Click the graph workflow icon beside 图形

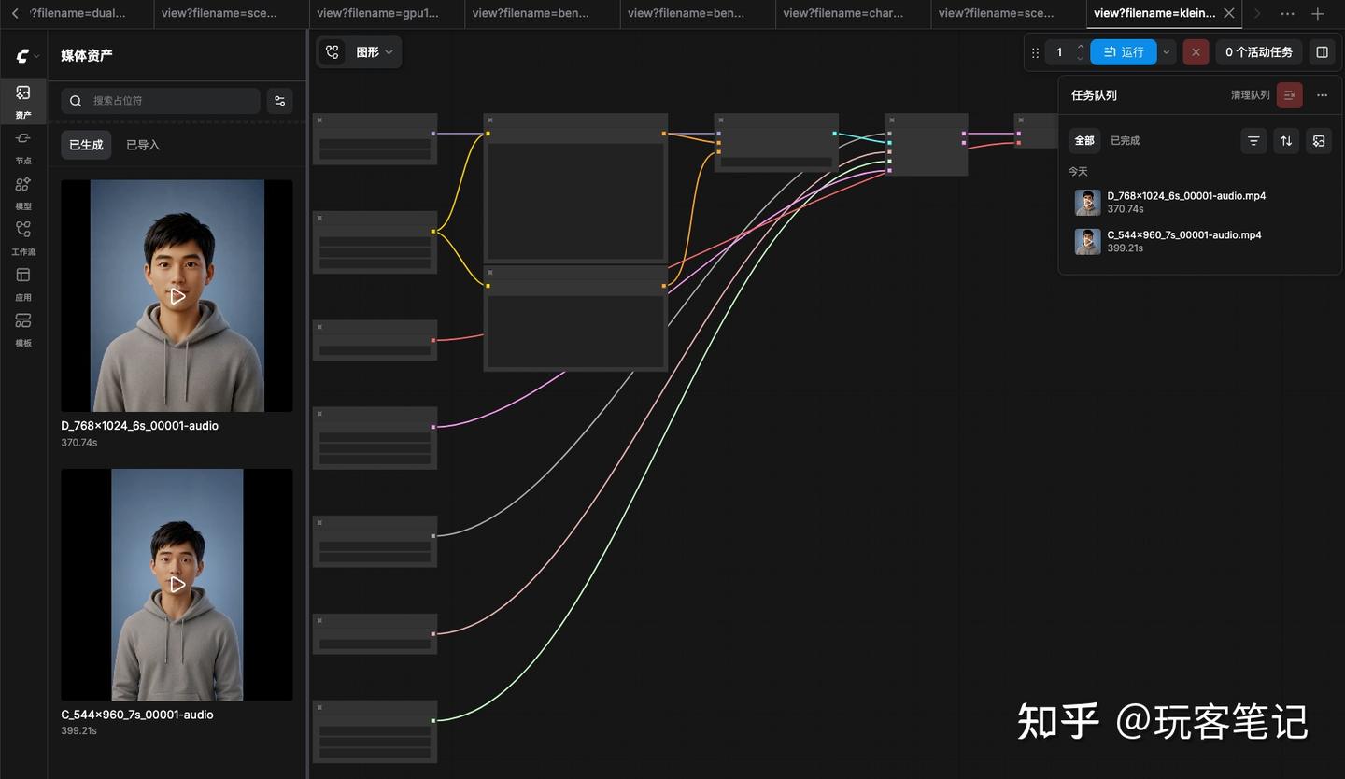pos(333,52)
